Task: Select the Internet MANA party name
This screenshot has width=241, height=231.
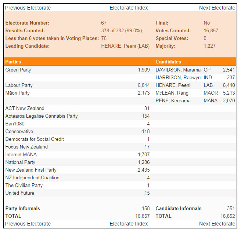Action: pyautogui.click(x=21, y=154)
